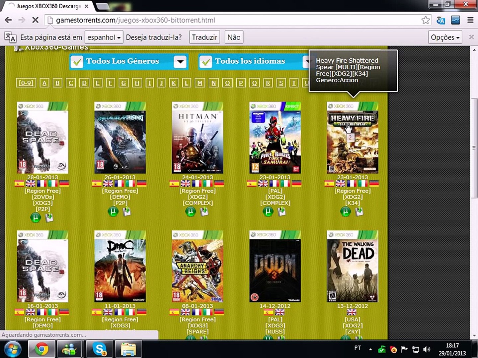Viewport: 478px width, 358px height.
Task: Click the Não button
Action: 234,37
